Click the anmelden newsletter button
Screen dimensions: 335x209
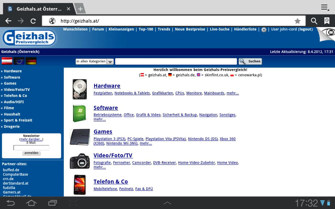pos(31,153)
